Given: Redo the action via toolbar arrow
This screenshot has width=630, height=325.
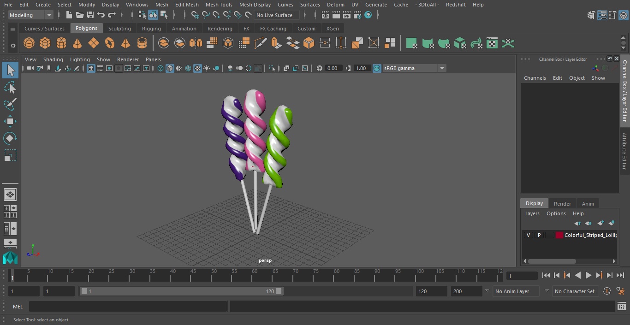Looking at the screenshot, I should click(112, 15).
